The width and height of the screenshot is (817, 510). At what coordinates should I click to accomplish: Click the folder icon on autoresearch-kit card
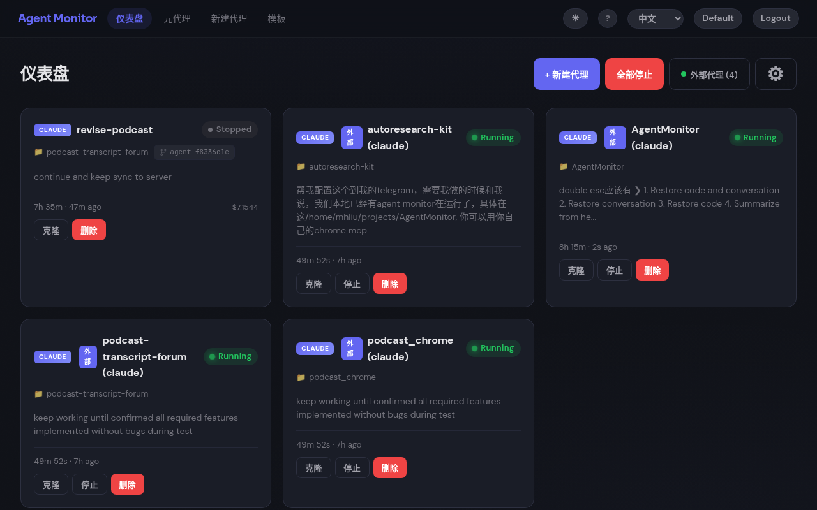point(301,166)
